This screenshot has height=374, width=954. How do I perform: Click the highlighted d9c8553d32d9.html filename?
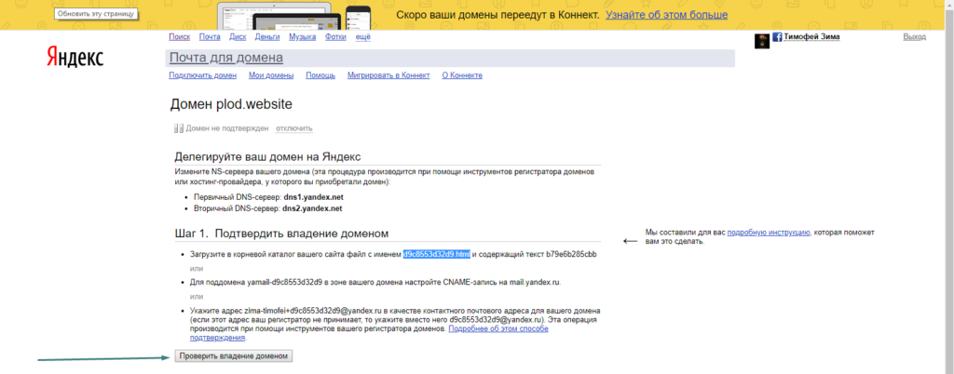point(437,254)
